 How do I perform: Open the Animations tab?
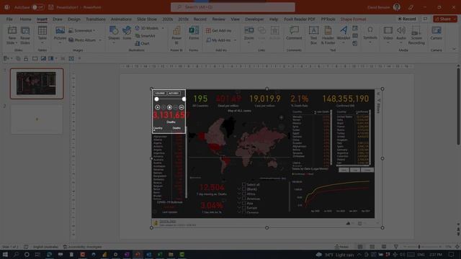pyautogui.click(x=121, y=19)
